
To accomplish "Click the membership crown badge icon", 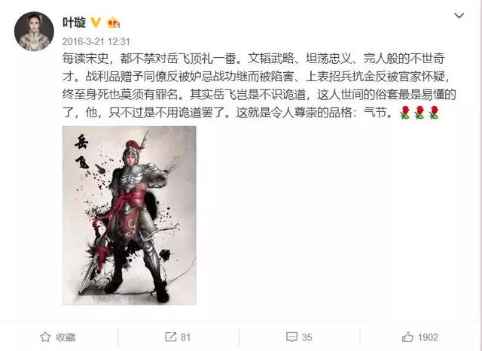I will (x=113, y=23).
